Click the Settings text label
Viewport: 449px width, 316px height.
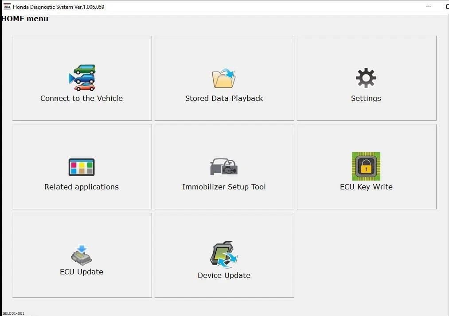(x=366, y=98)
